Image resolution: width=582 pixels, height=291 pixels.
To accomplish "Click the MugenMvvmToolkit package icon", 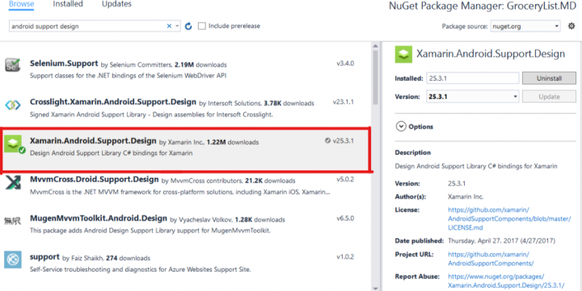I will 14,221.
